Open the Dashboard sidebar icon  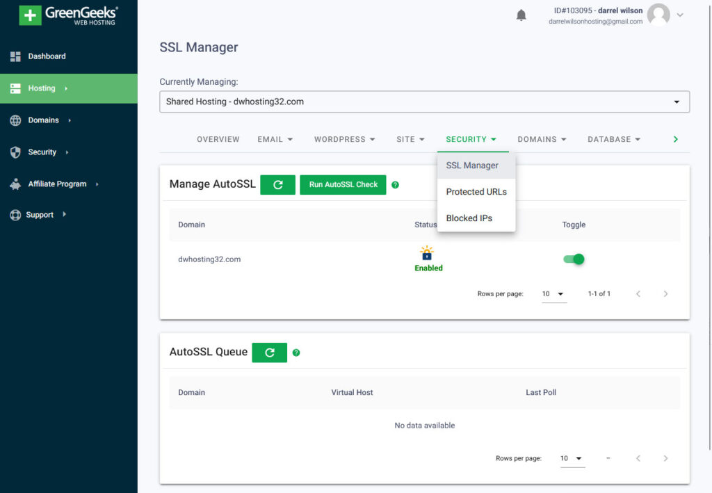tap(15, 56)
